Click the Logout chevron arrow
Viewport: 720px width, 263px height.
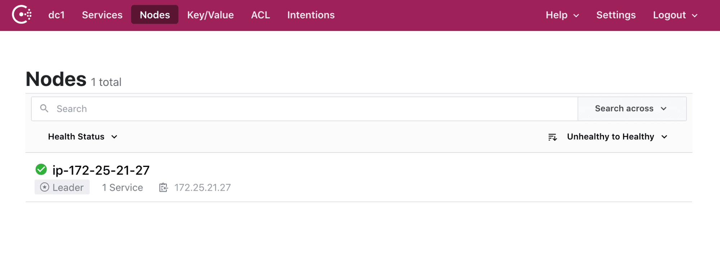tap(695, 15)
